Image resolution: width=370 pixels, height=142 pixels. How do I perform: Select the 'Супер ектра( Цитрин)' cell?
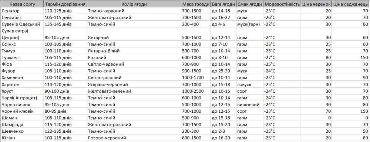(x=22, y=34)
